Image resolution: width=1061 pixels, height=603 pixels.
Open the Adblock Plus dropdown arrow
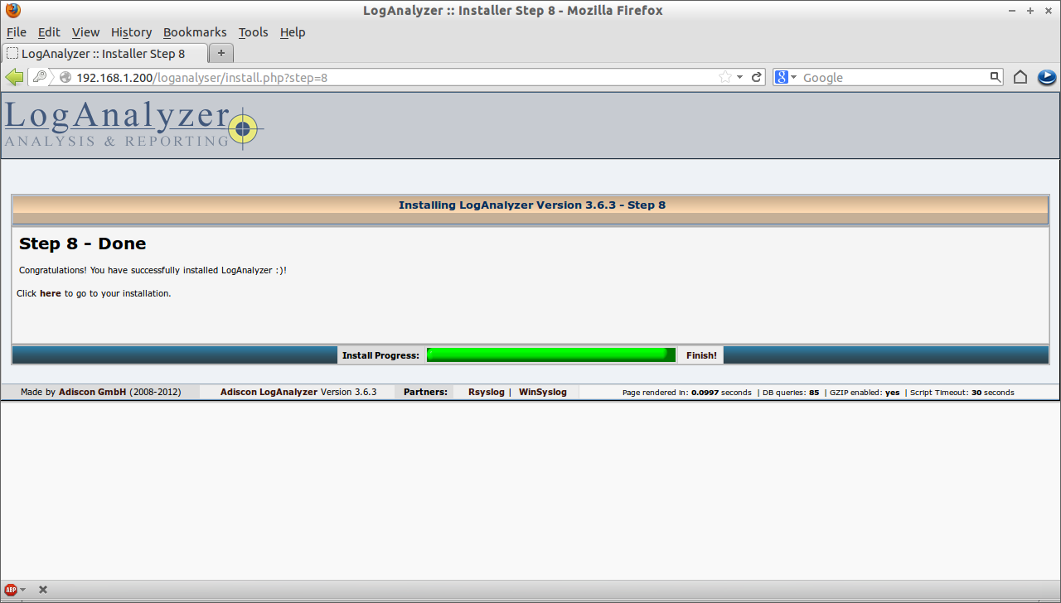click(22, 590)
